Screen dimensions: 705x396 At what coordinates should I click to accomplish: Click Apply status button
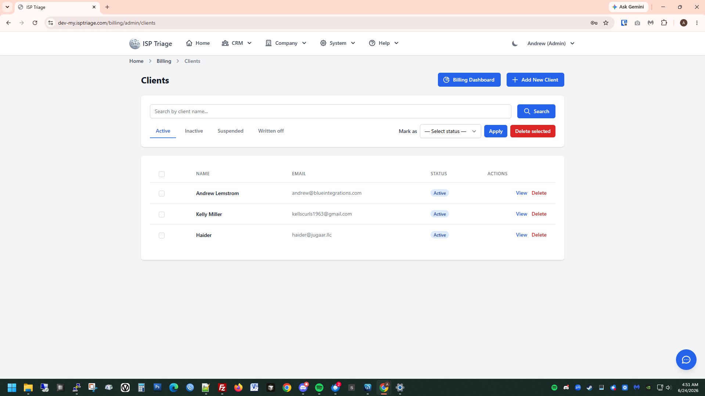click(x=496, y=132)
